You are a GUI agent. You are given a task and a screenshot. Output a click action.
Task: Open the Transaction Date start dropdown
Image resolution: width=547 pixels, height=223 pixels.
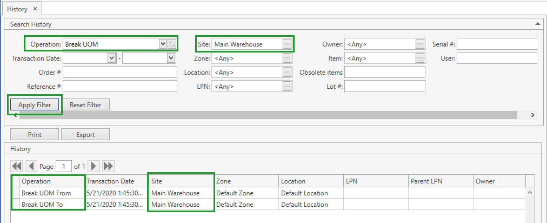point(112,58)
